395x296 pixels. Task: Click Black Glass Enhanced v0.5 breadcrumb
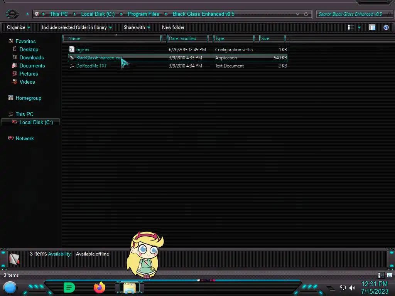tap(203, 14)
